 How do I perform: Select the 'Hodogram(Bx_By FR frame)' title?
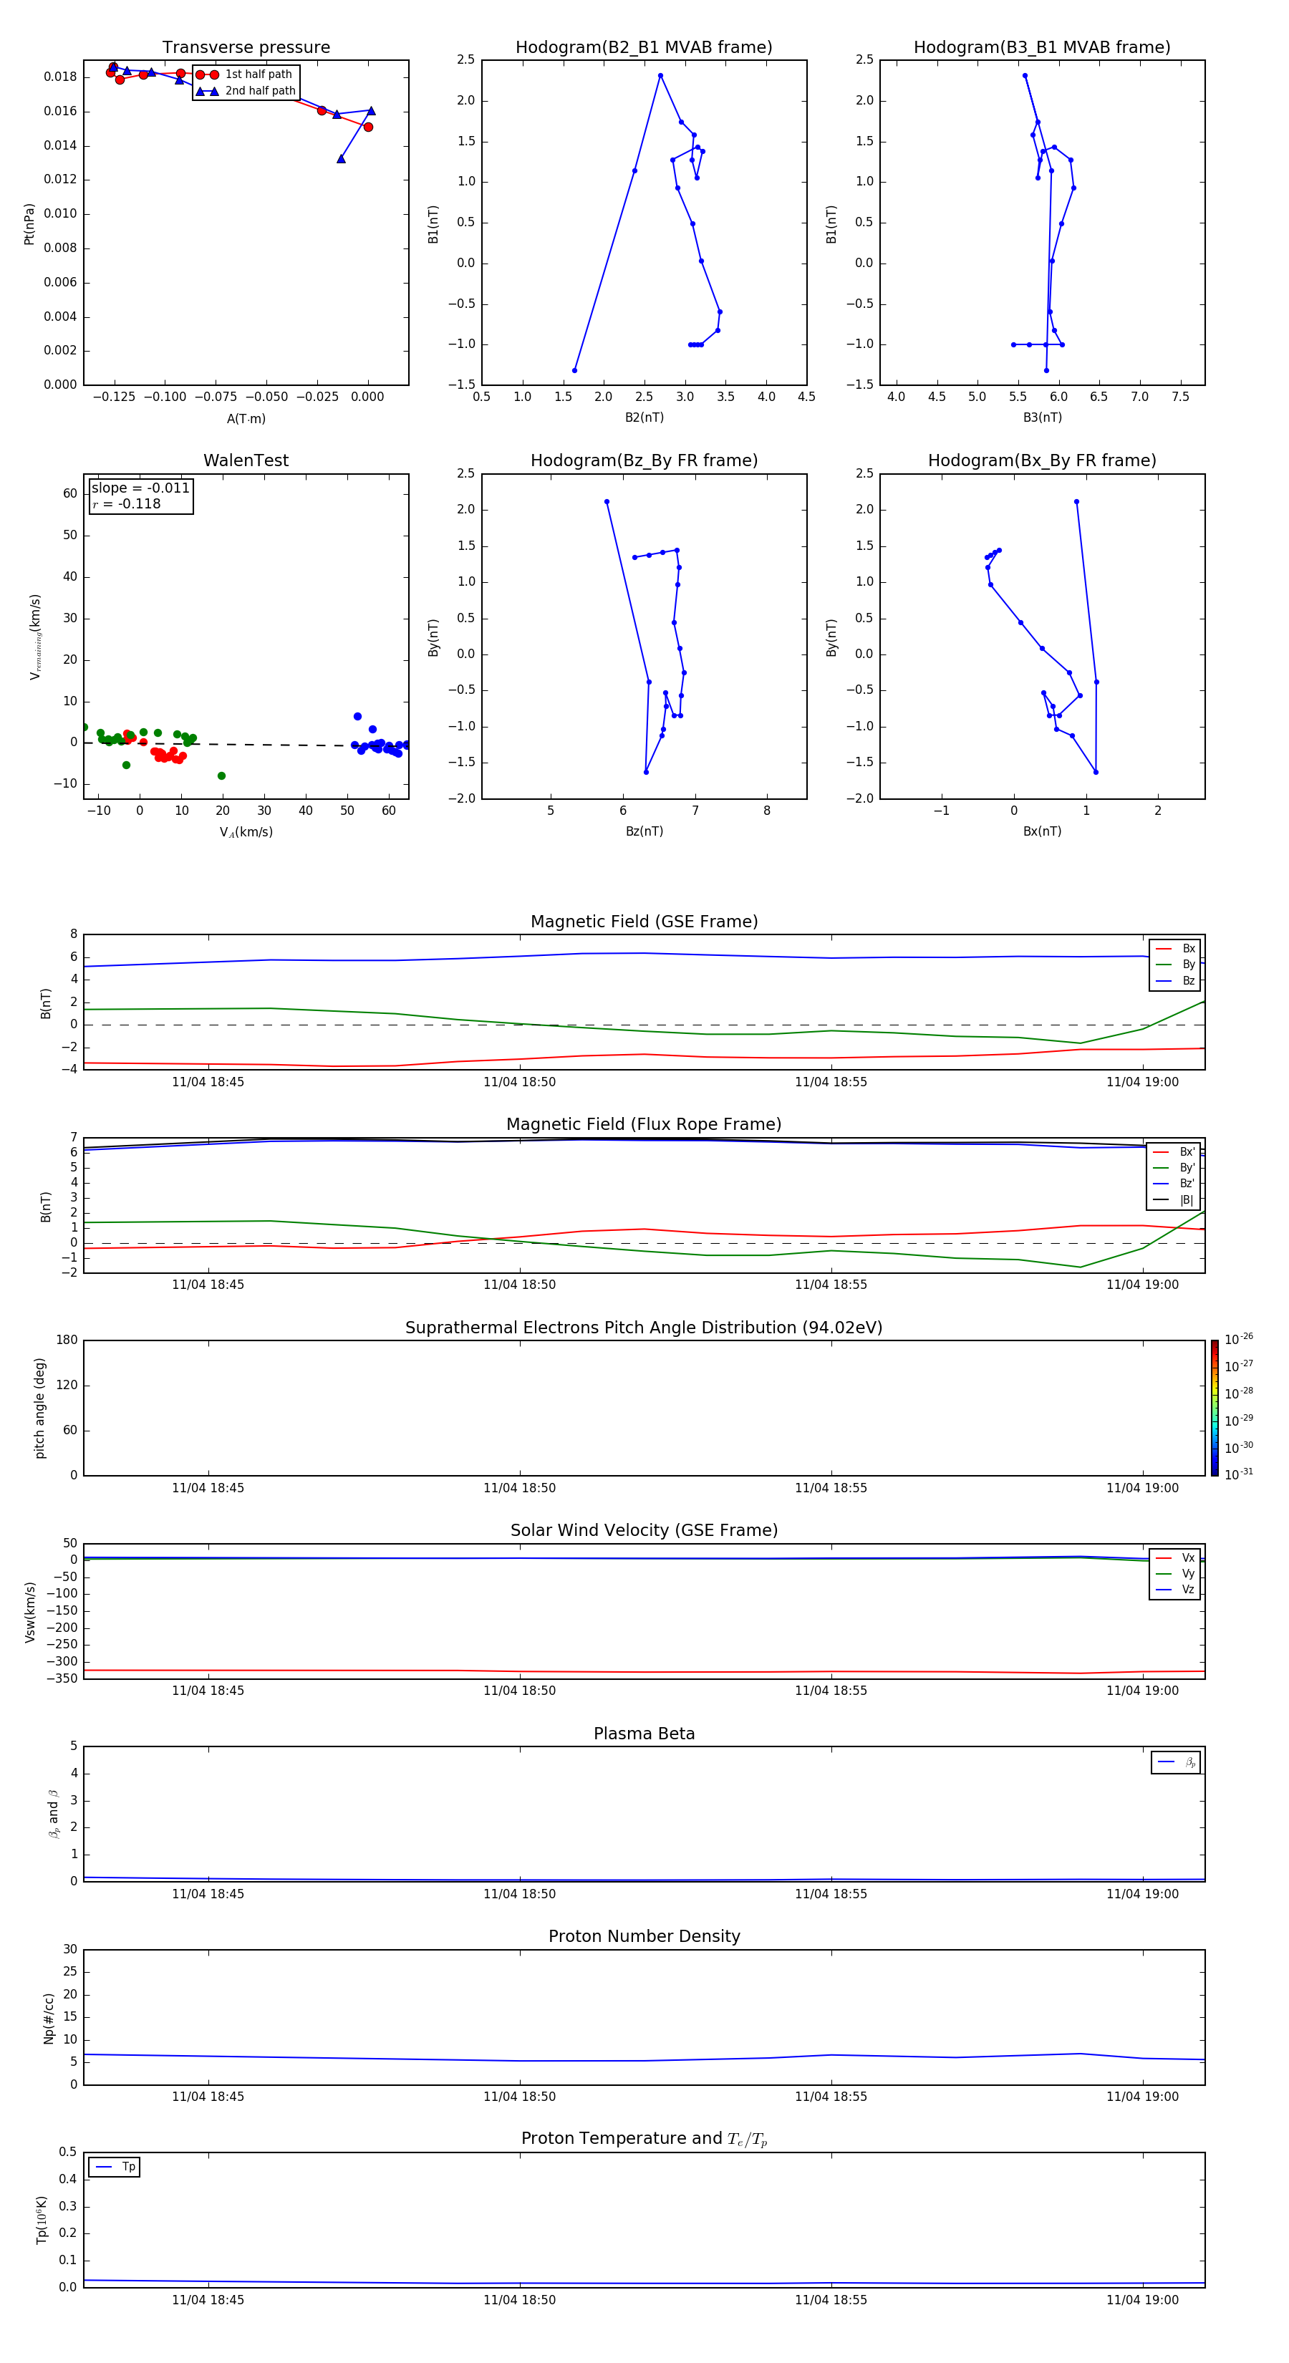coord(1042,460)
